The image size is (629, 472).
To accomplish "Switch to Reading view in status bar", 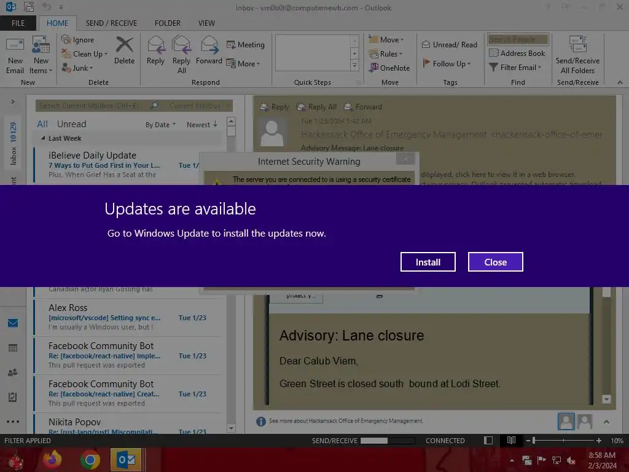I will (x=511, y=441).
